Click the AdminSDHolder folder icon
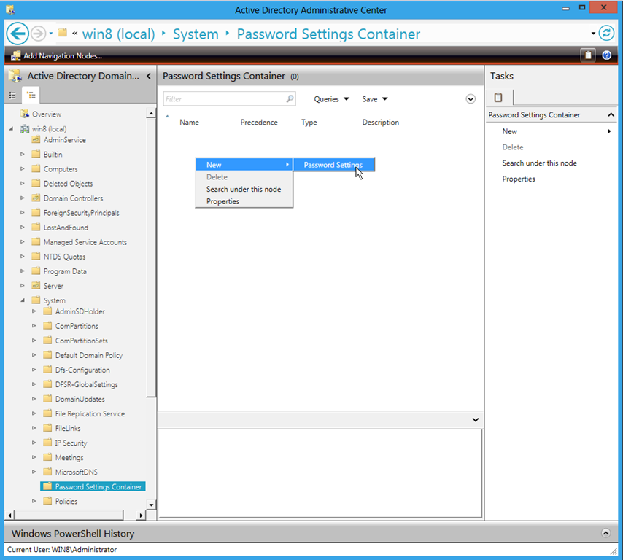 pos(47,311)
